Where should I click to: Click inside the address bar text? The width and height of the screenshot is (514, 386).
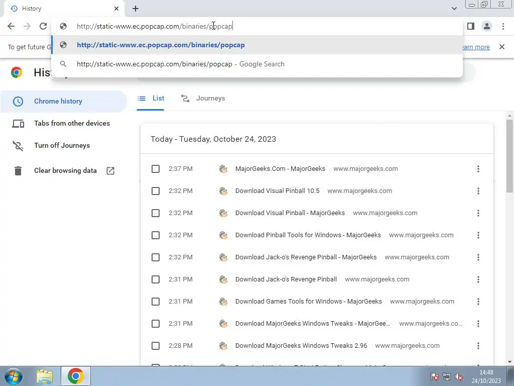tap(154, 26)
